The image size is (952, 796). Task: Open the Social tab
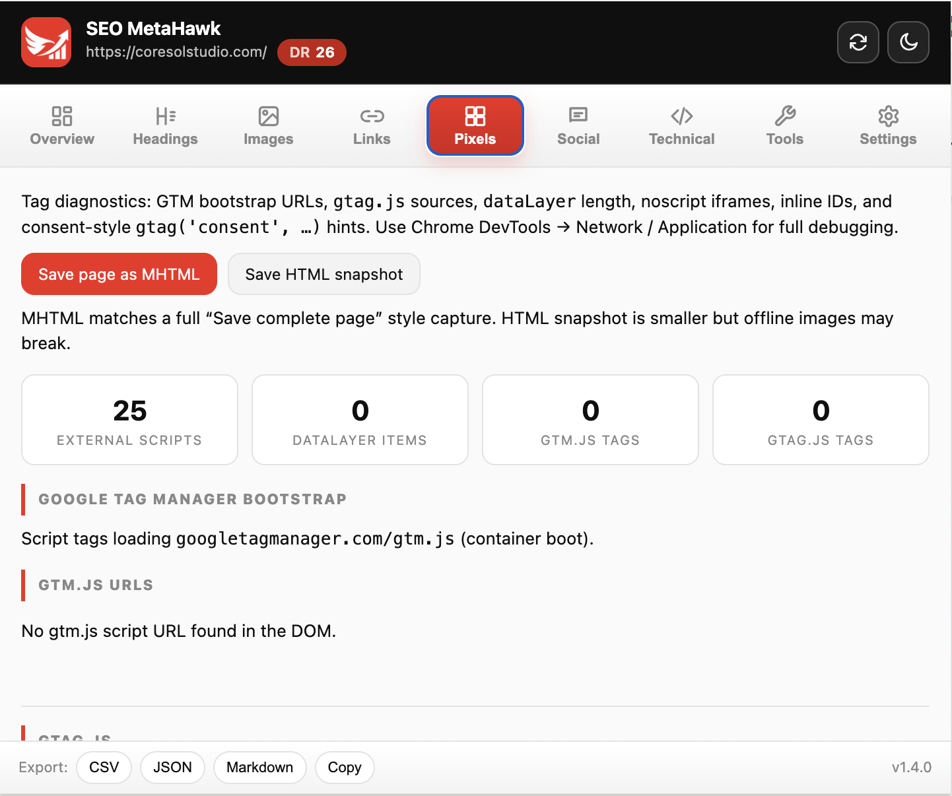click(578, 125)
